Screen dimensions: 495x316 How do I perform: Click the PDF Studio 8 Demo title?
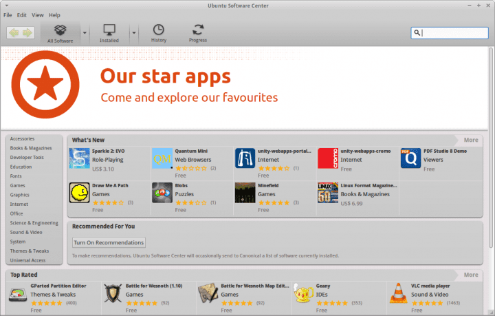[445, 151]
